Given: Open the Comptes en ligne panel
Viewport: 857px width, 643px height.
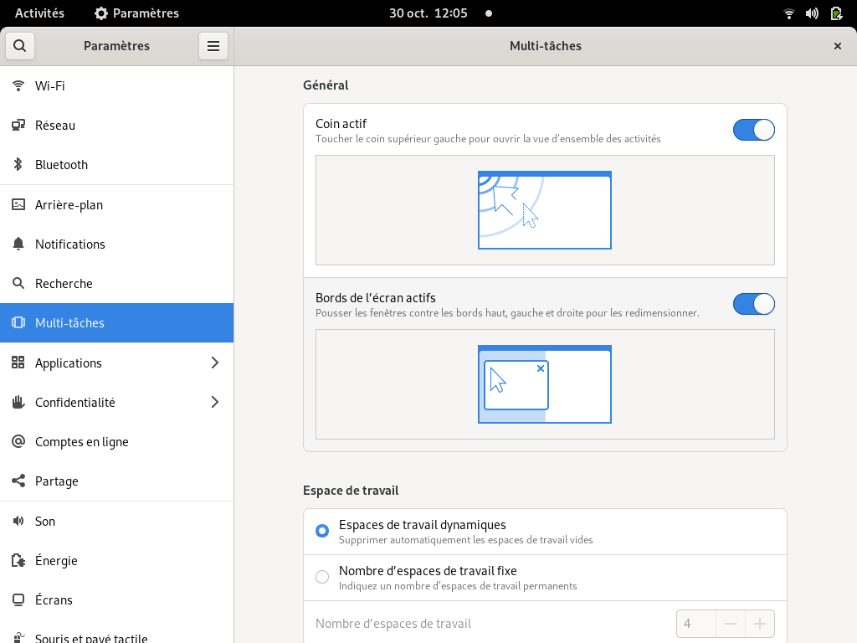Looking at the screenshot, I should pyautogui.click(x=117, y=441).
